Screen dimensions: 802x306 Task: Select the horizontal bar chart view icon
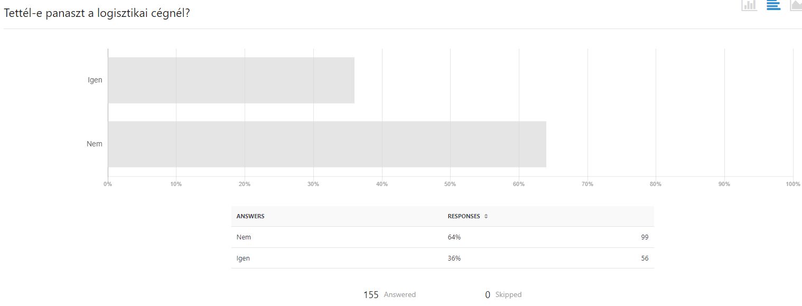point(773,5)
